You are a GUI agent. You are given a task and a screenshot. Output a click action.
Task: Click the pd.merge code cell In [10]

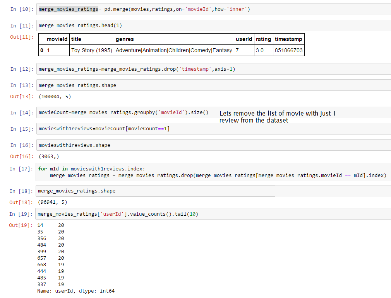(213, 9)
